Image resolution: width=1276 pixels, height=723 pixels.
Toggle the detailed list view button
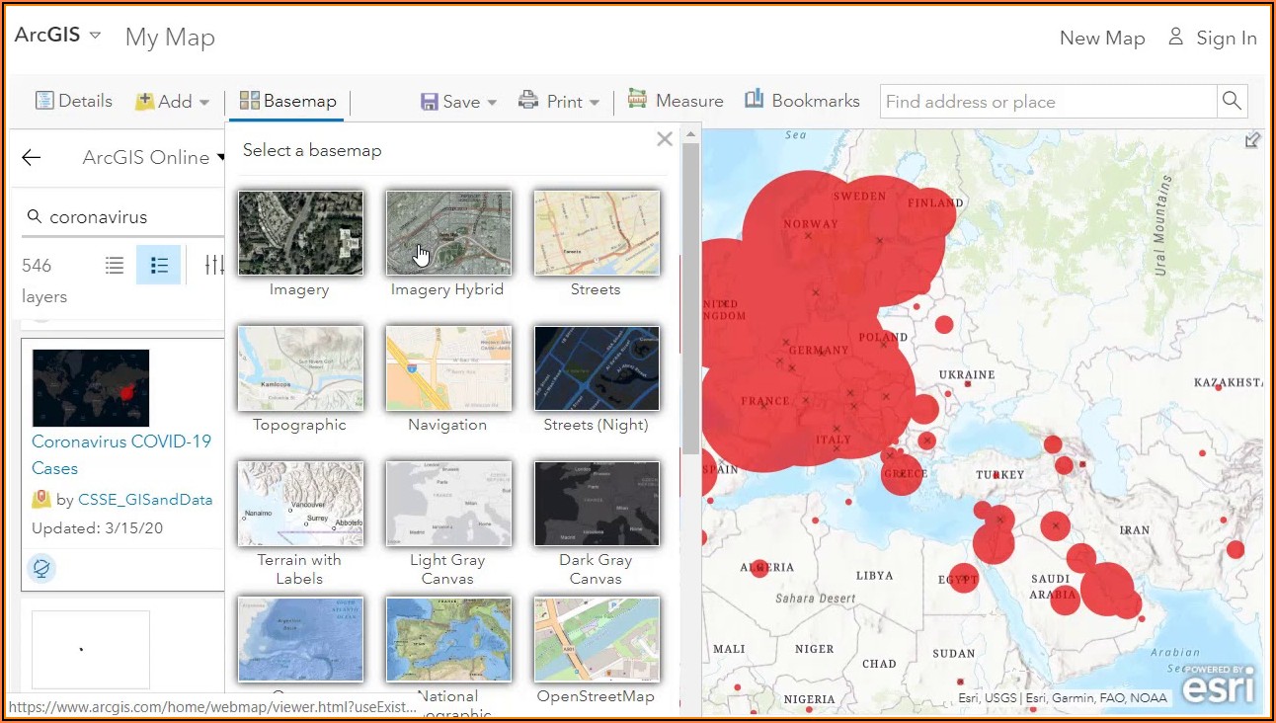pyautogui.click(x=159, y=265)
